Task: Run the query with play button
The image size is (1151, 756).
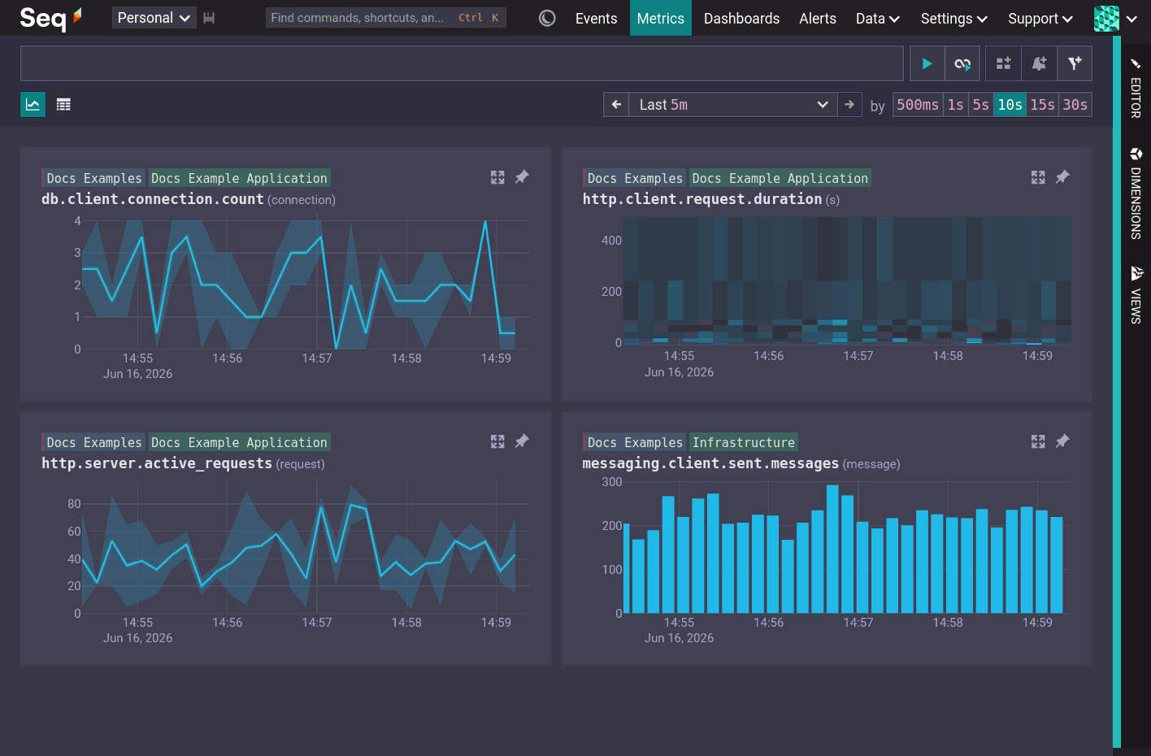Action: (927, 63)
